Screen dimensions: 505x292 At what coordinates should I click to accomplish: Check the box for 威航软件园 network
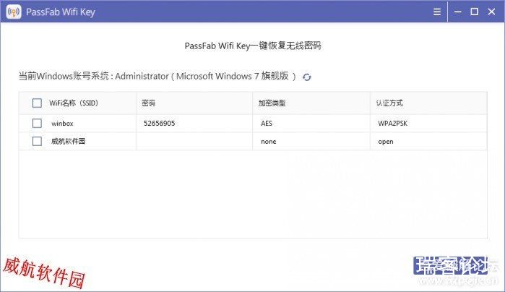coord(37,141)
